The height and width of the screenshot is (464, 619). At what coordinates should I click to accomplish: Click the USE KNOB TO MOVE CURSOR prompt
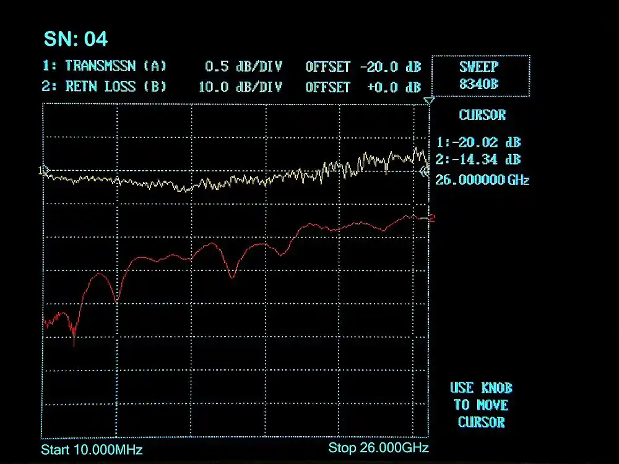481,405
